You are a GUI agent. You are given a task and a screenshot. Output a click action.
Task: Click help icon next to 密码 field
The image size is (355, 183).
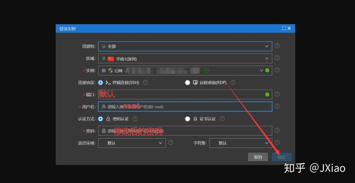[277, 130]
